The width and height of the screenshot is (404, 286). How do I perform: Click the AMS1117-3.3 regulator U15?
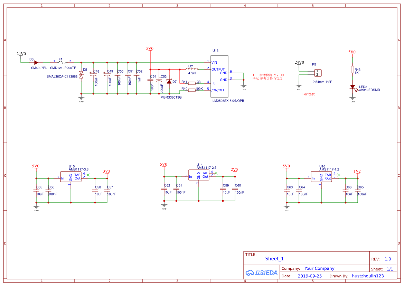(x=71, y=177)
